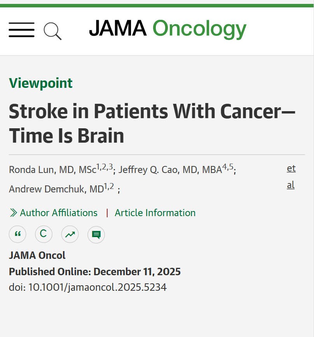The height and width of the screenshot is (337, 314).
Task: Click the Oncology word in the logo
Action: click(199, 29)
